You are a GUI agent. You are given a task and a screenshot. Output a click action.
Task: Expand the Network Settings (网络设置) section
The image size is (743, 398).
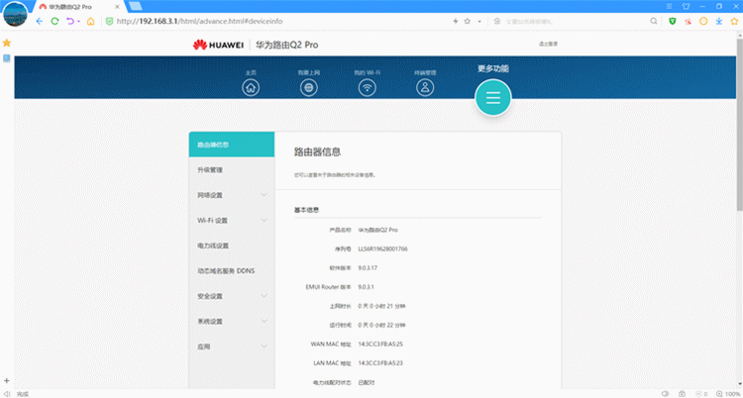tap(230, 195)
